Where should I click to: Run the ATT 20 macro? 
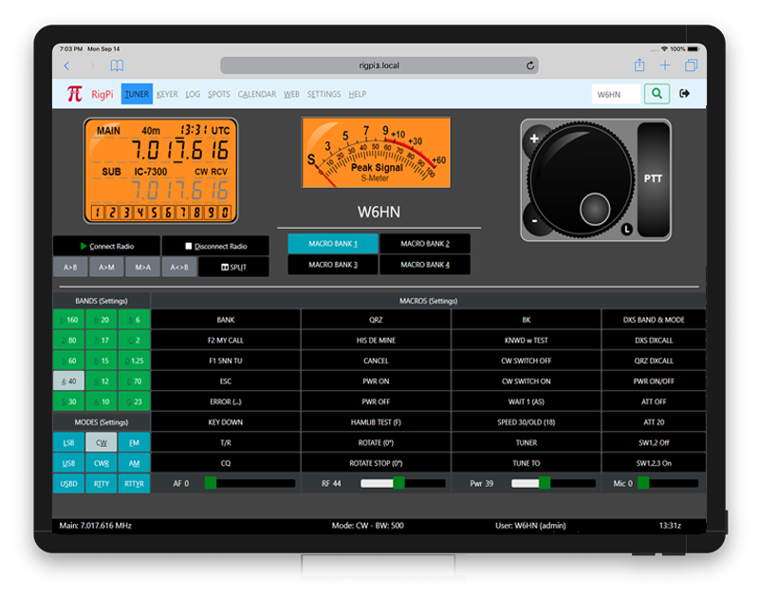[654, 422]
